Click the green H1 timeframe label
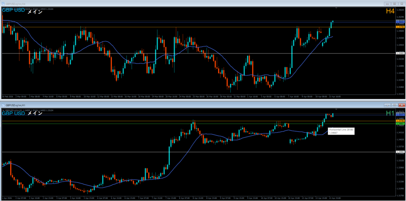 390,113
